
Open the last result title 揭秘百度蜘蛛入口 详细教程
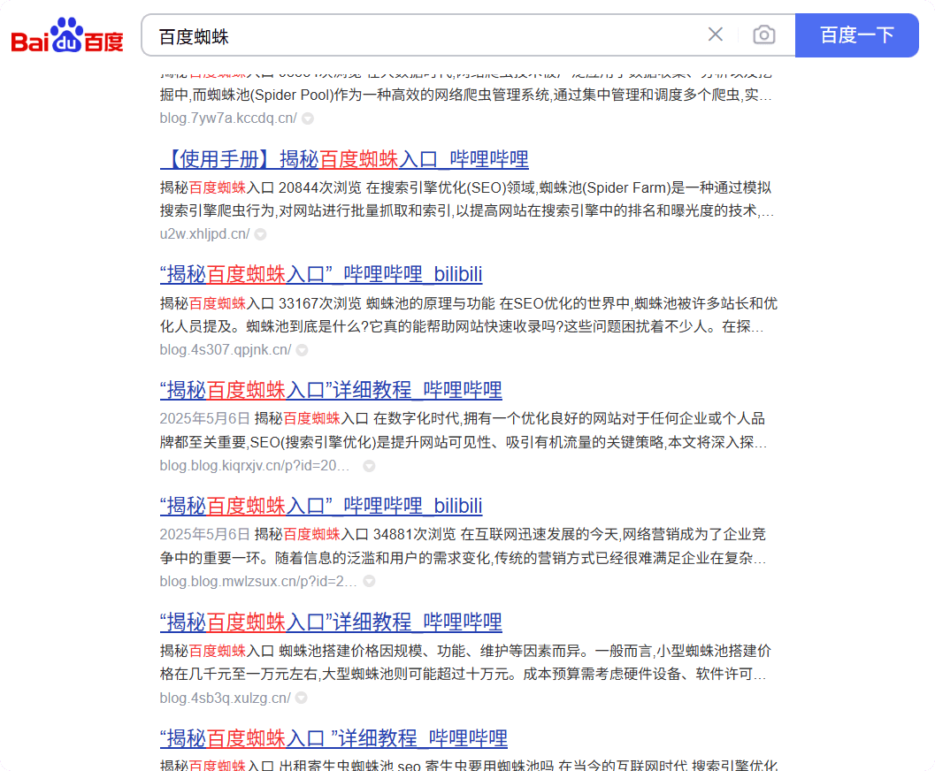coord(334,738)
